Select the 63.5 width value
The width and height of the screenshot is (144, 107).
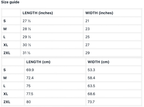click(91, 86)
